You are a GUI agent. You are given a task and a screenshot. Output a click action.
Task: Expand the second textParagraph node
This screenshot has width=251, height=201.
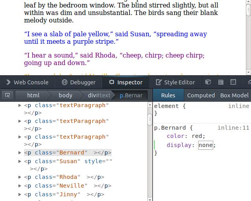[x=20, y=121]
